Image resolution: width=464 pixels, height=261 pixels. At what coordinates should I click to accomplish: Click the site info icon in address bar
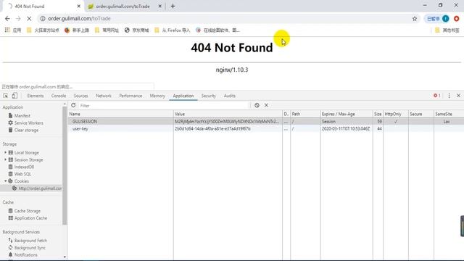(x=43, y=19)
